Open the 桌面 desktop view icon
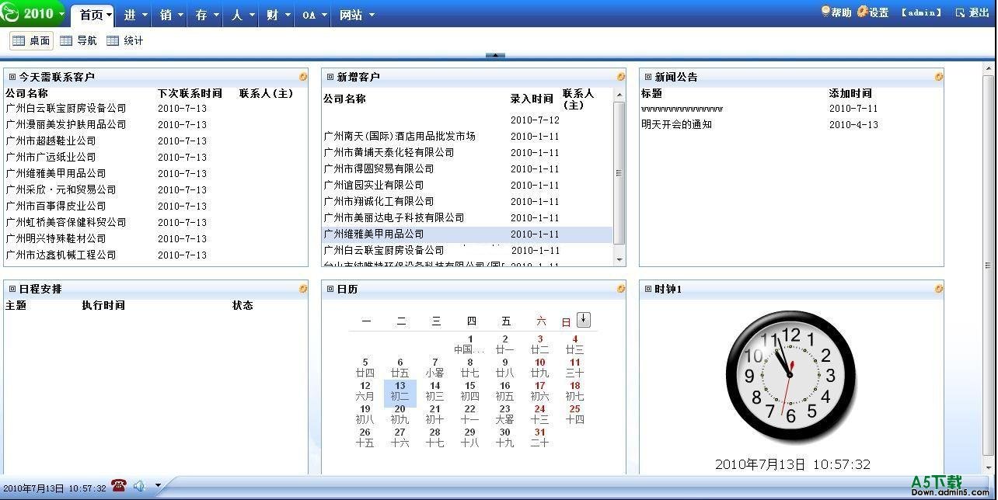The height and width of the screenshot is (500, 998). [x=31, y=41]
